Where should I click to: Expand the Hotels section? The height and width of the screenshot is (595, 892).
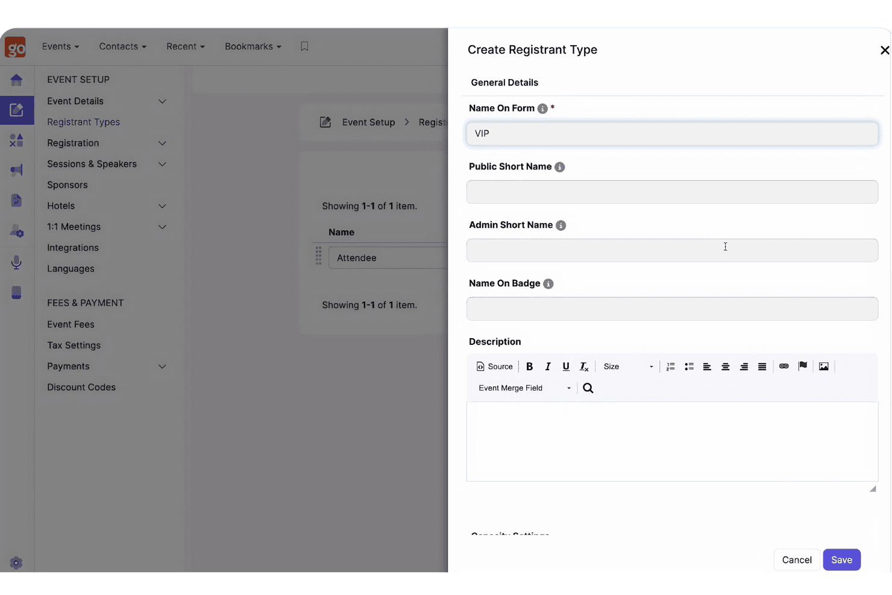[162, 206]
